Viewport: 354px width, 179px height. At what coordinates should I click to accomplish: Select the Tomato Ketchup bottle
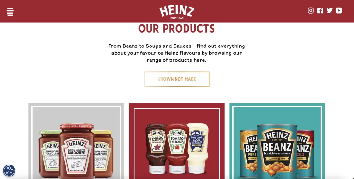point(177,148)
